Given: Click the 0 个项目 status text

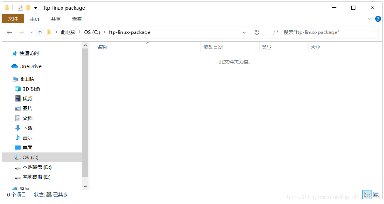Looking at the screenshot, I should (x=17, y=195).
